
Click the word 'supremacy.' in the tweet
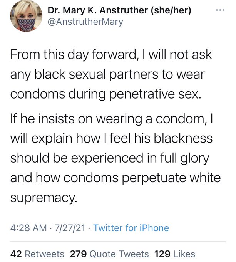pyautogui.click(x=44, y=197)
